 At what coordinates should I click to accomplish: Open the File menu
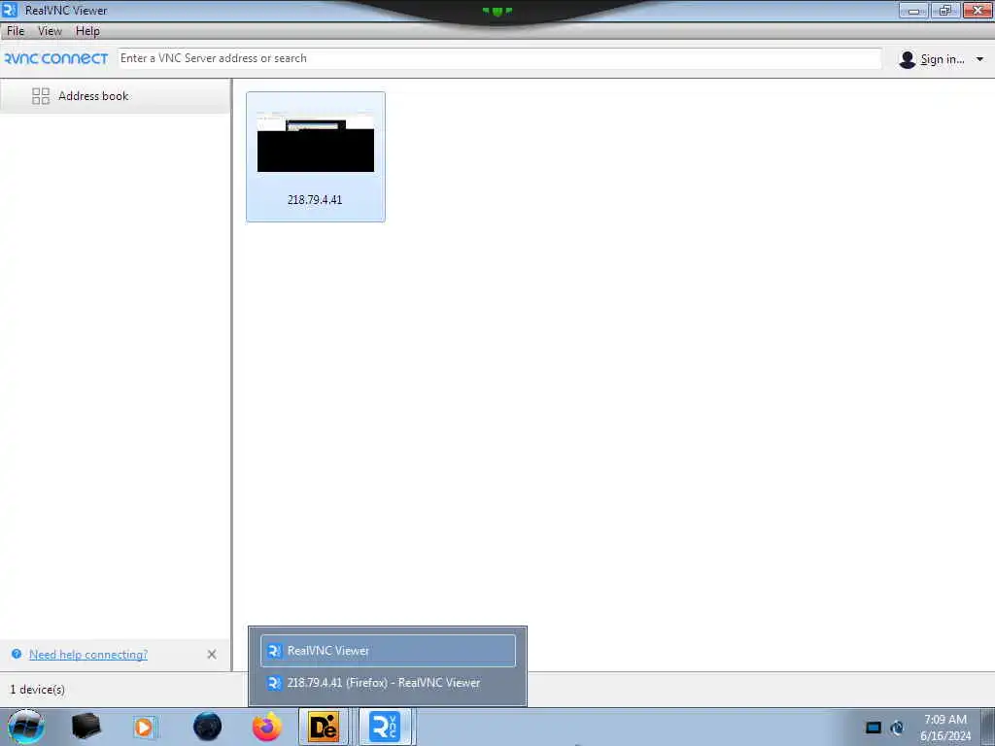coord(16,31)
